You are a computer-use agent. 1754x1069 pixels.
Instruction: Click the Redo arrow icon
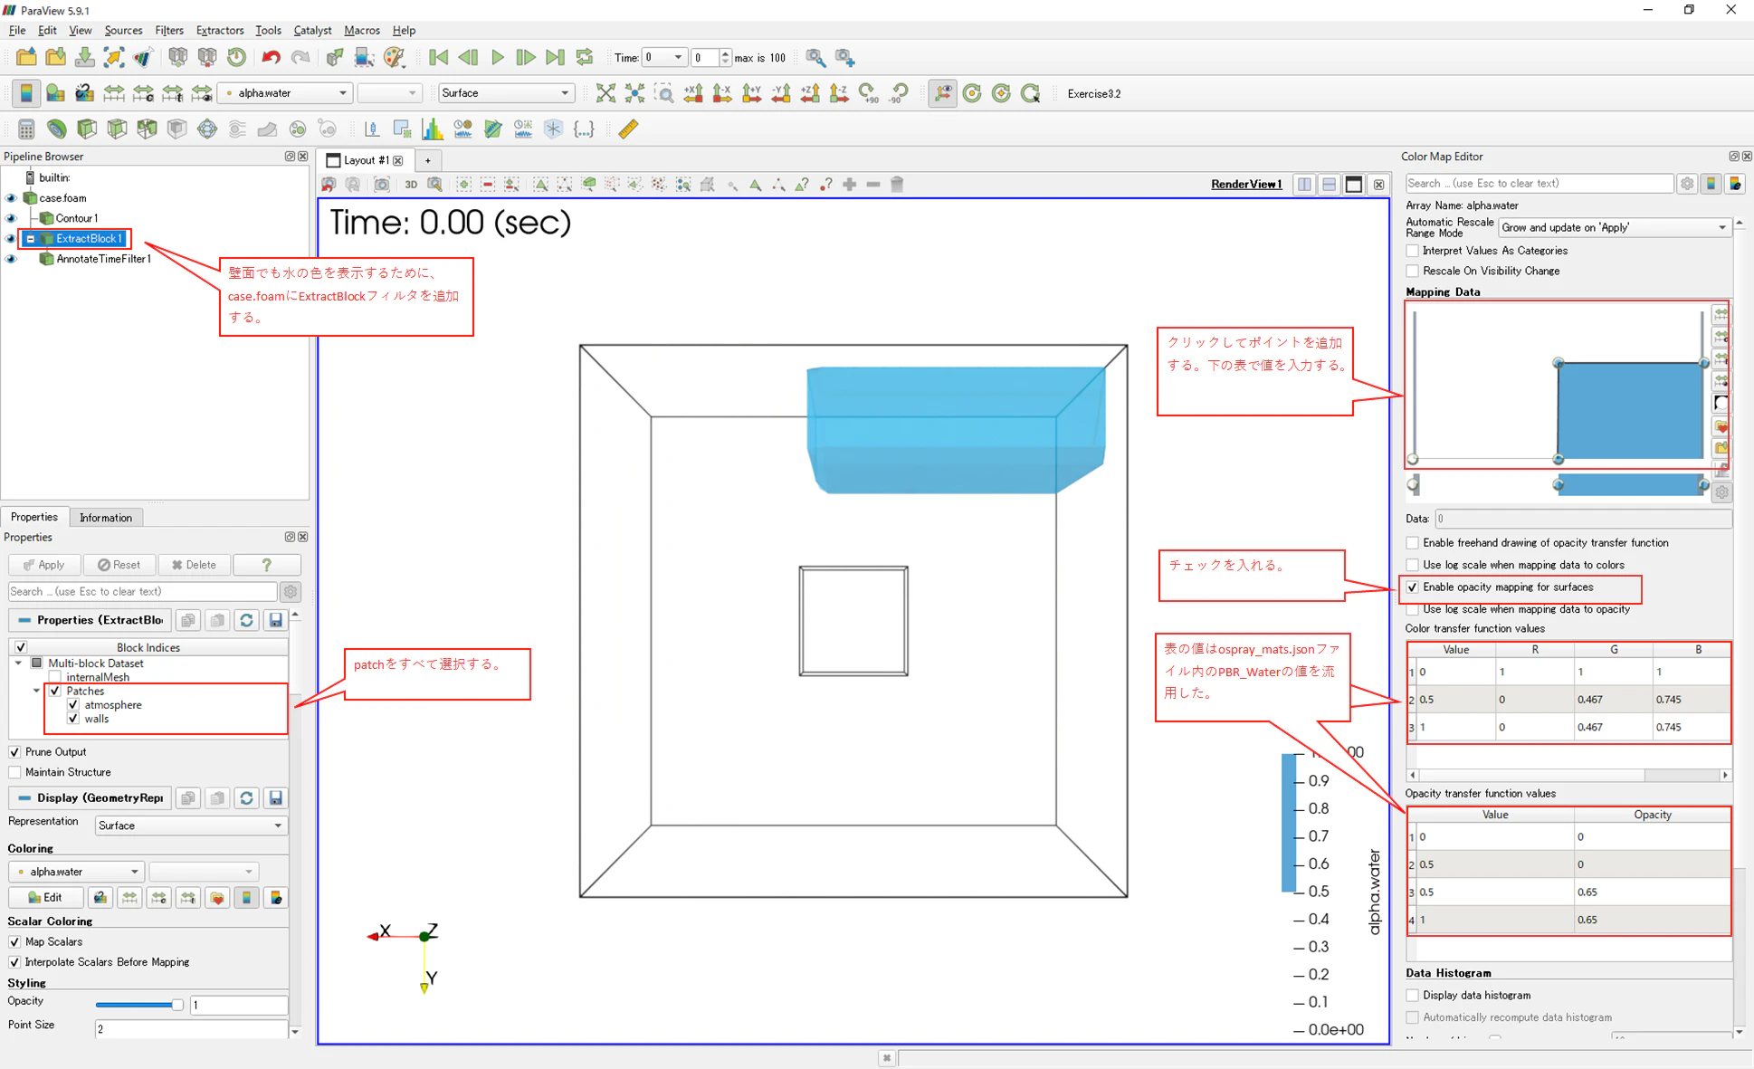coord(300,57)
